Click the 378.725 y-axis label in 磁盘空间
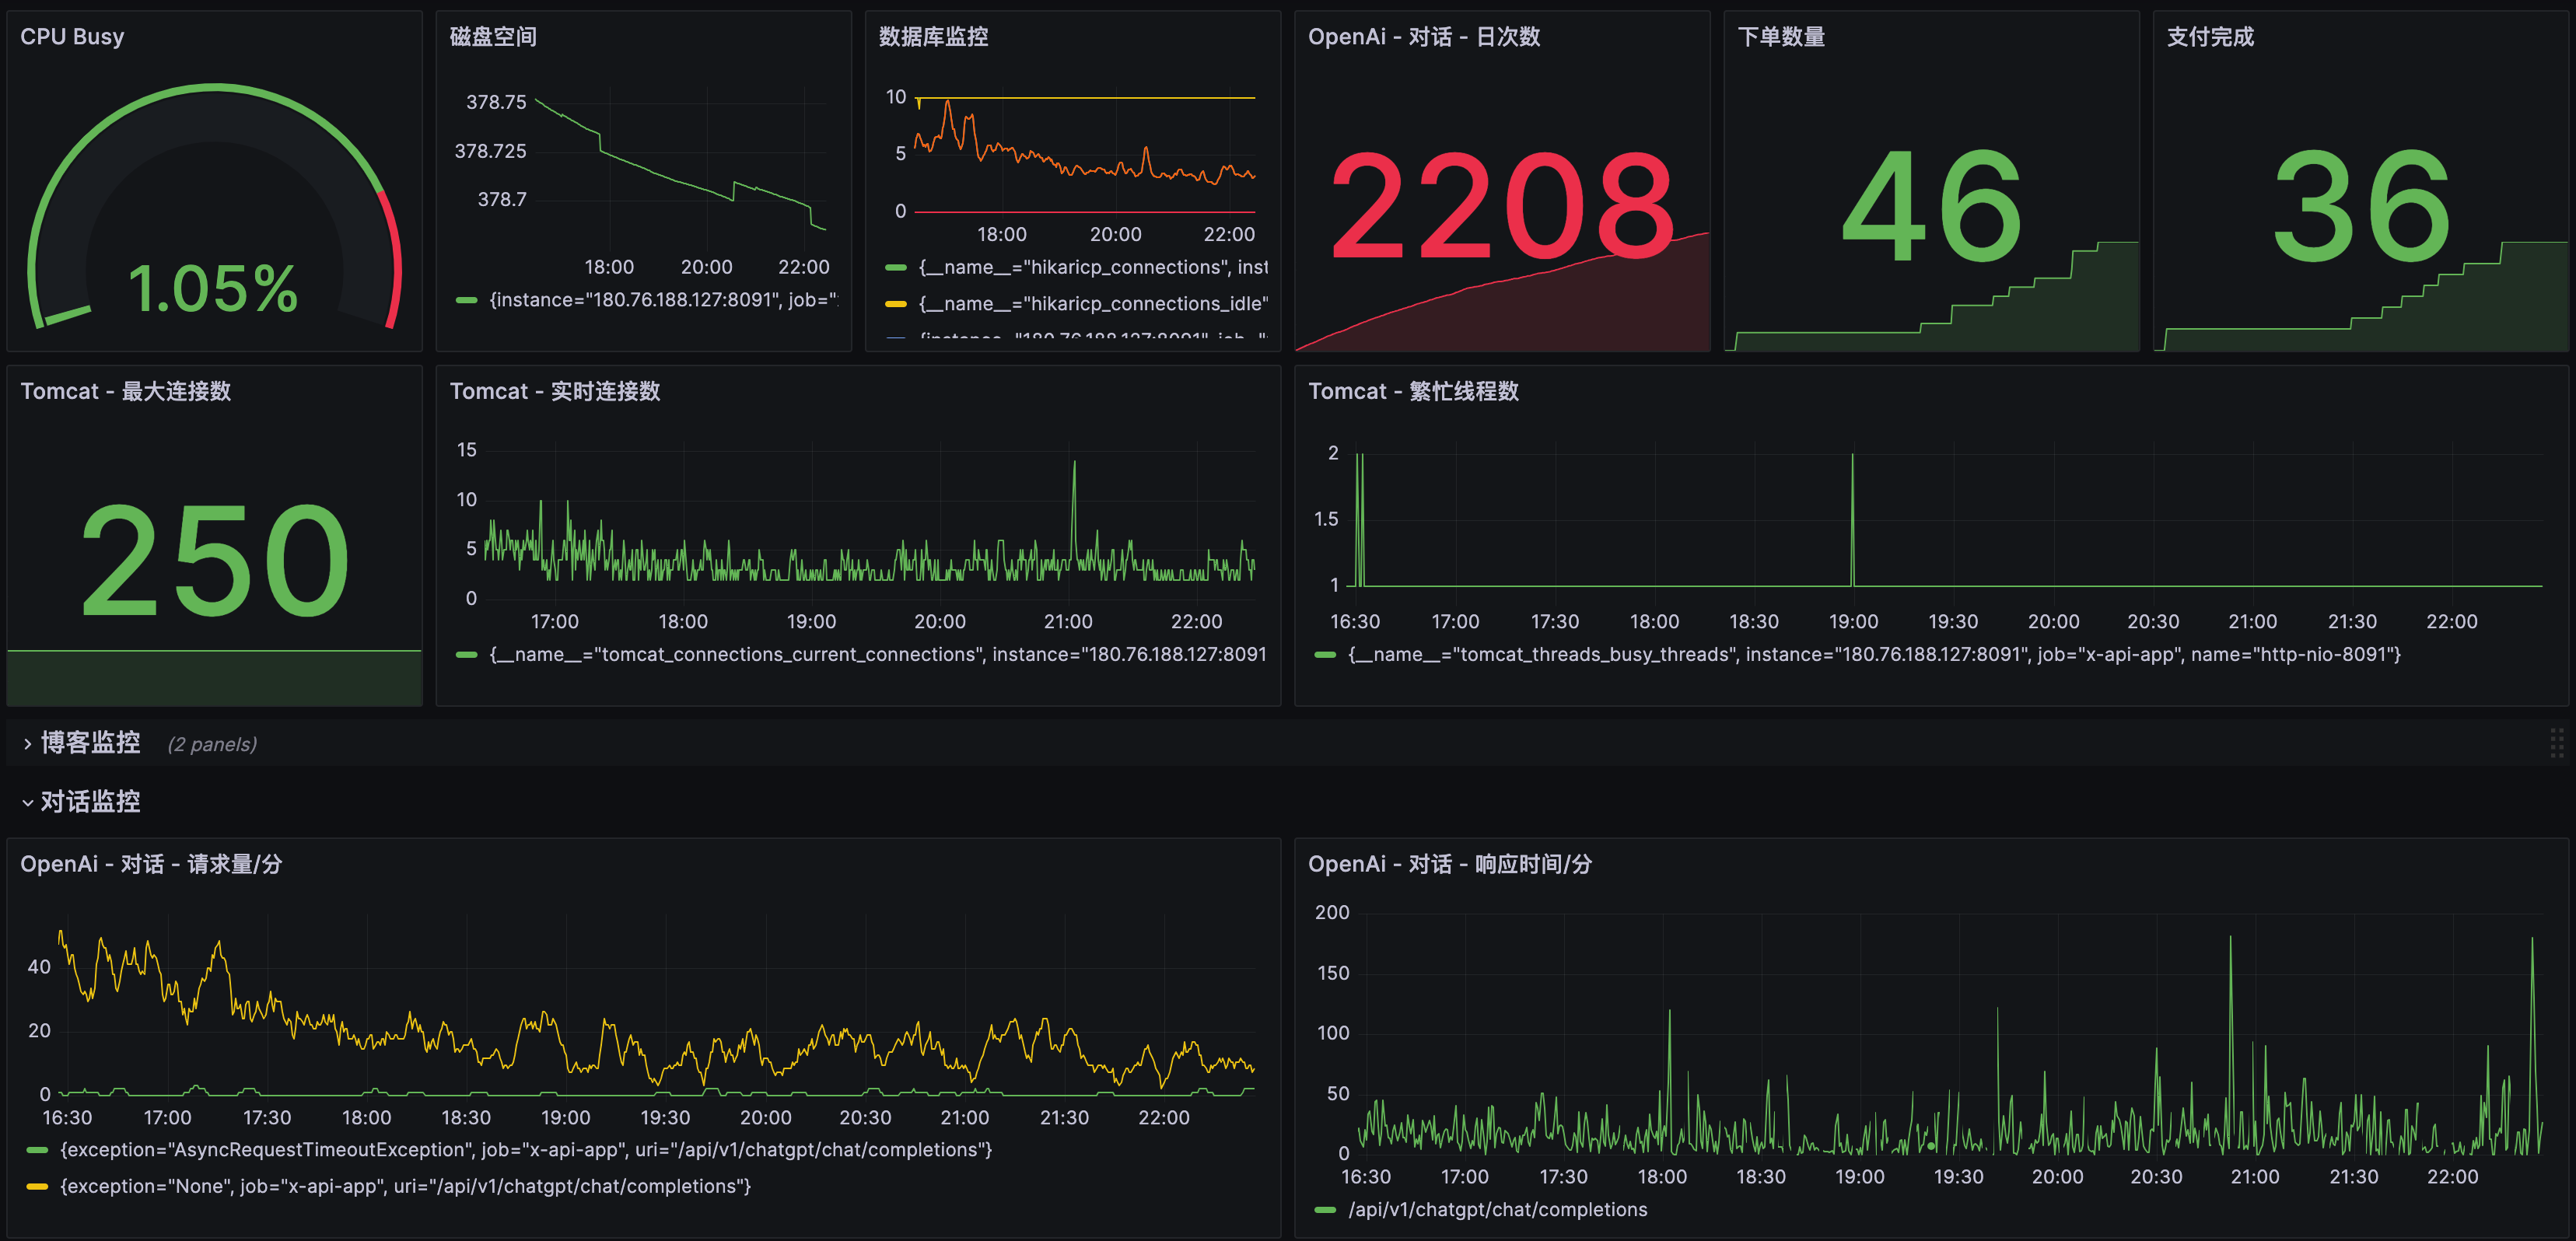The height and width of the screenshot is (1241, 2576). tap(490, 151)
